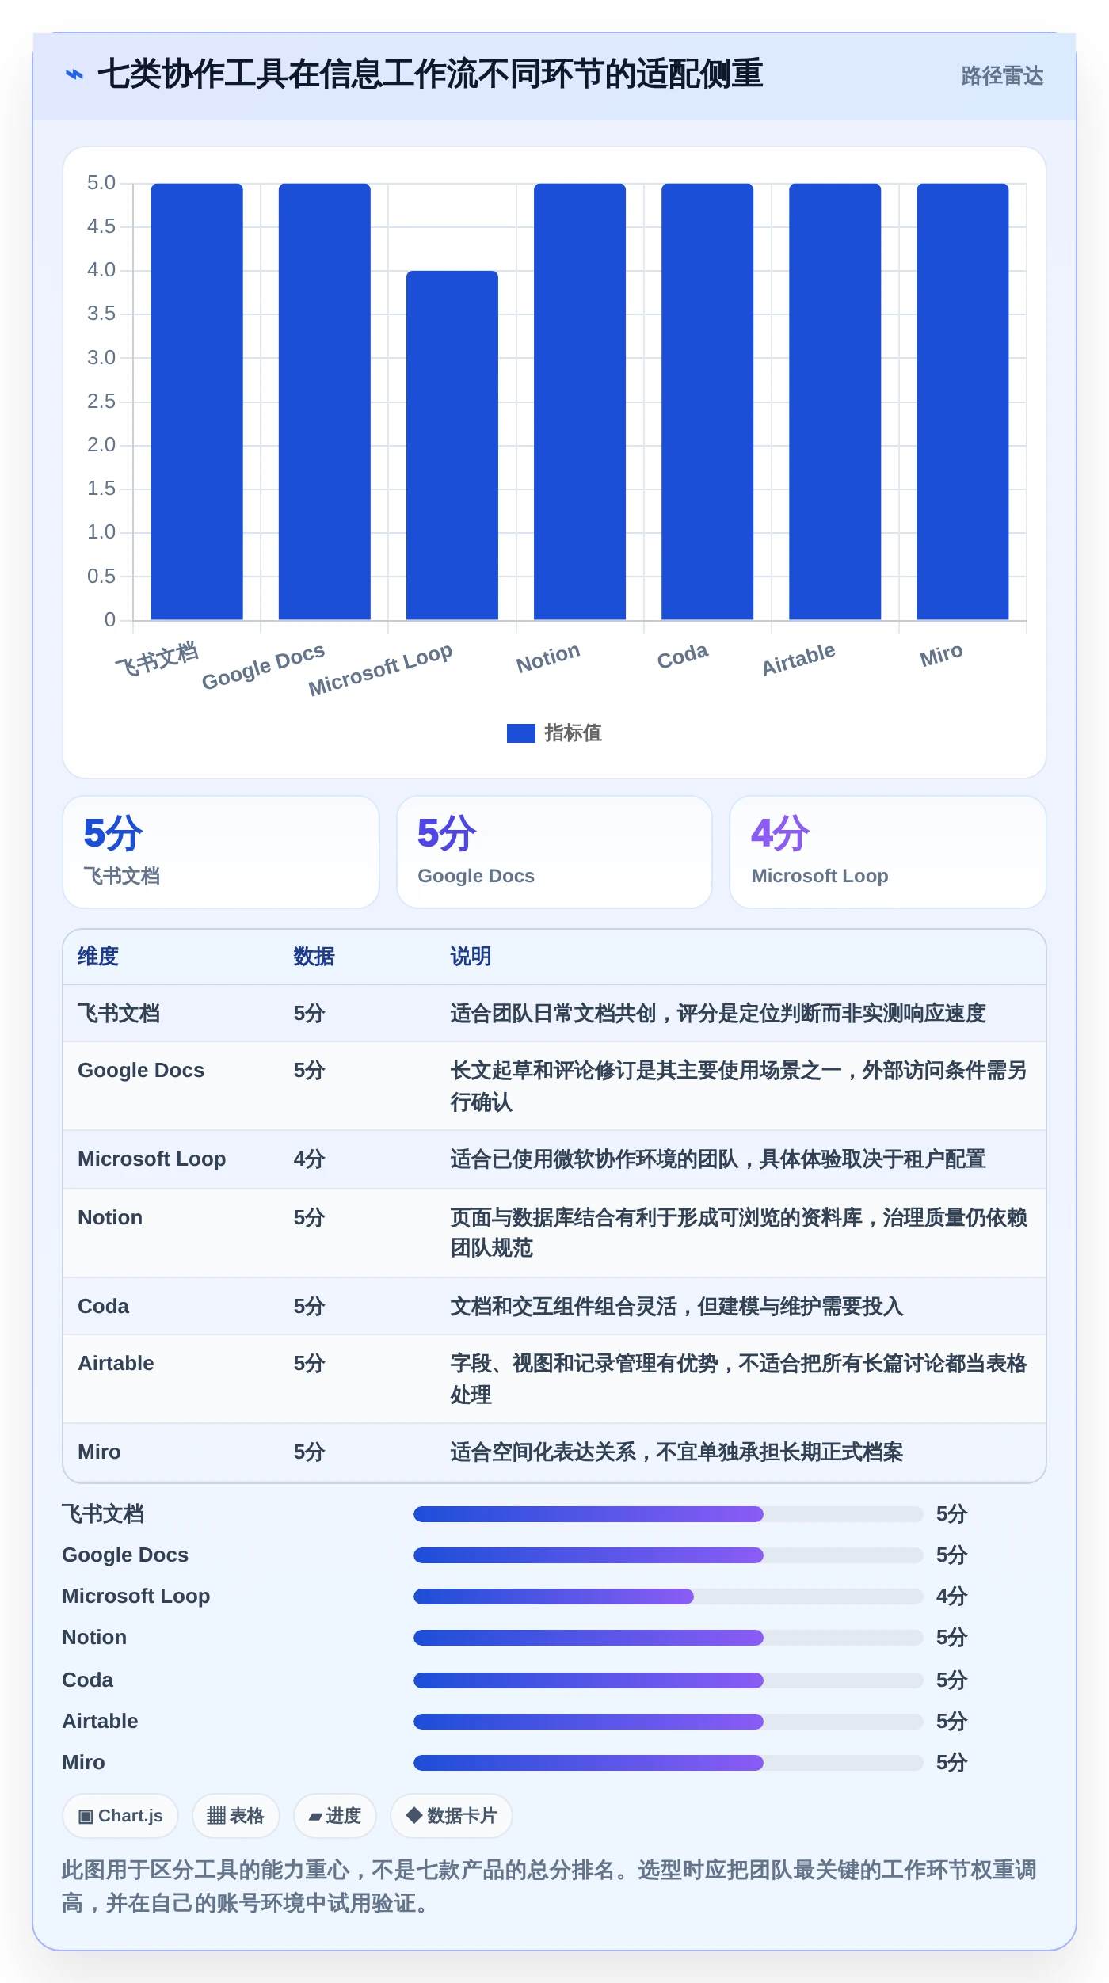Click the Microsoft Loop x-axis label

(380, 669)
